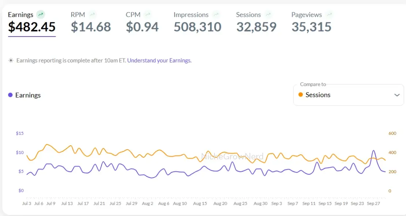The height and width of the screenshot is (216, 406).
Task: Toggle the Earnings series legend label
Action: 28,95
